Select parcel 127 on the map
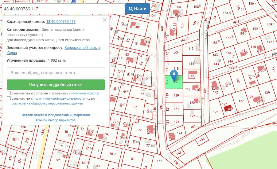277x169 pixels. (x=241, y=101)
